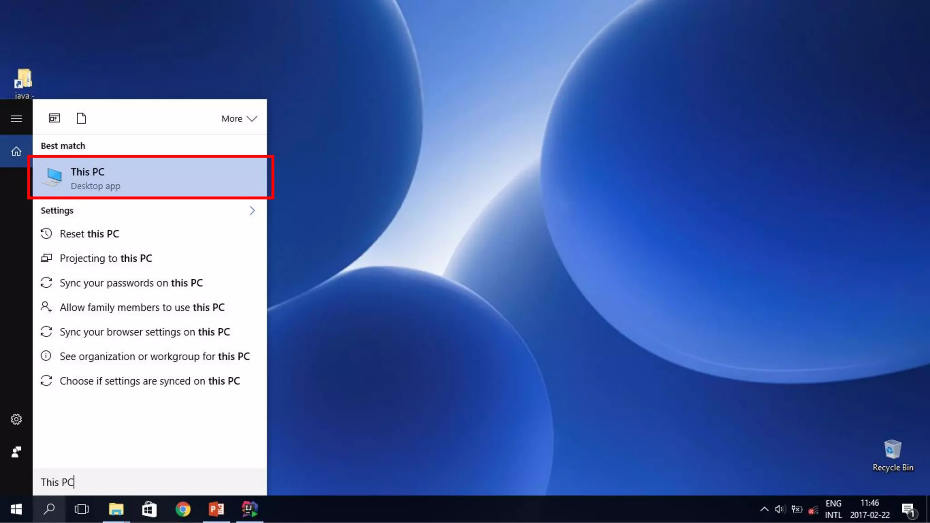
Task: Open PowerPoint from the taskbar
Action: coord(217,509)
